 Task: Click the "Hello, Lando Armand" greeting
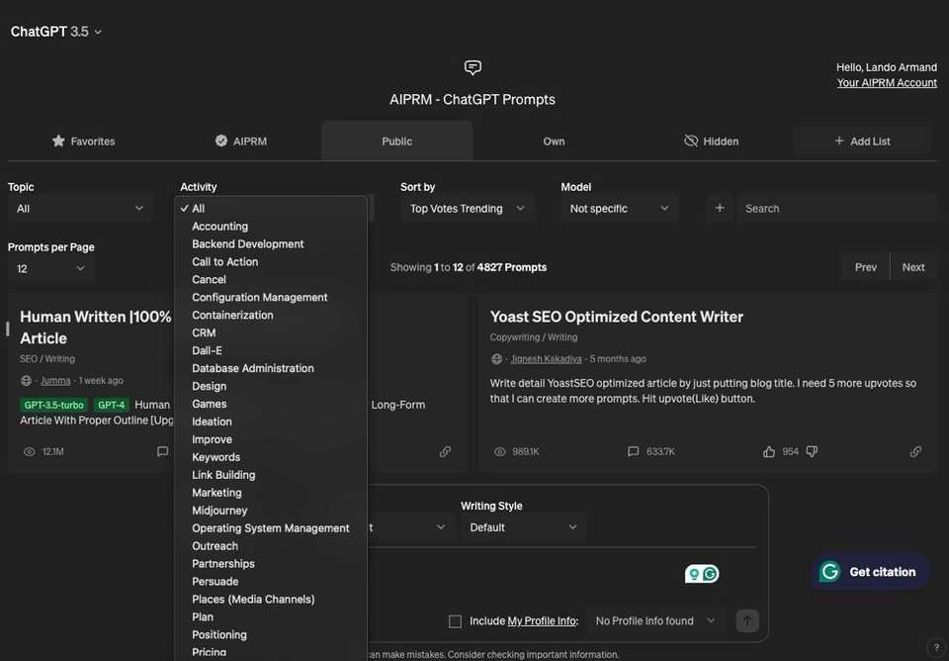pos(887,67)
